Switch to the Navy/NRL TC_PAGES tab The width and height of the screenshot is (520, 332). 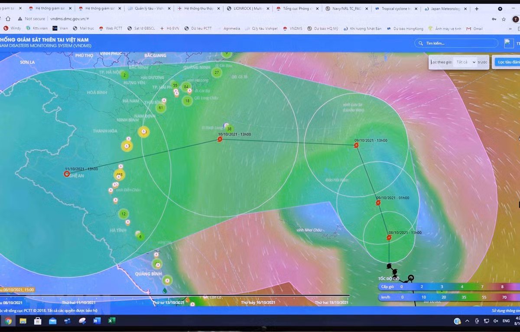347,9
